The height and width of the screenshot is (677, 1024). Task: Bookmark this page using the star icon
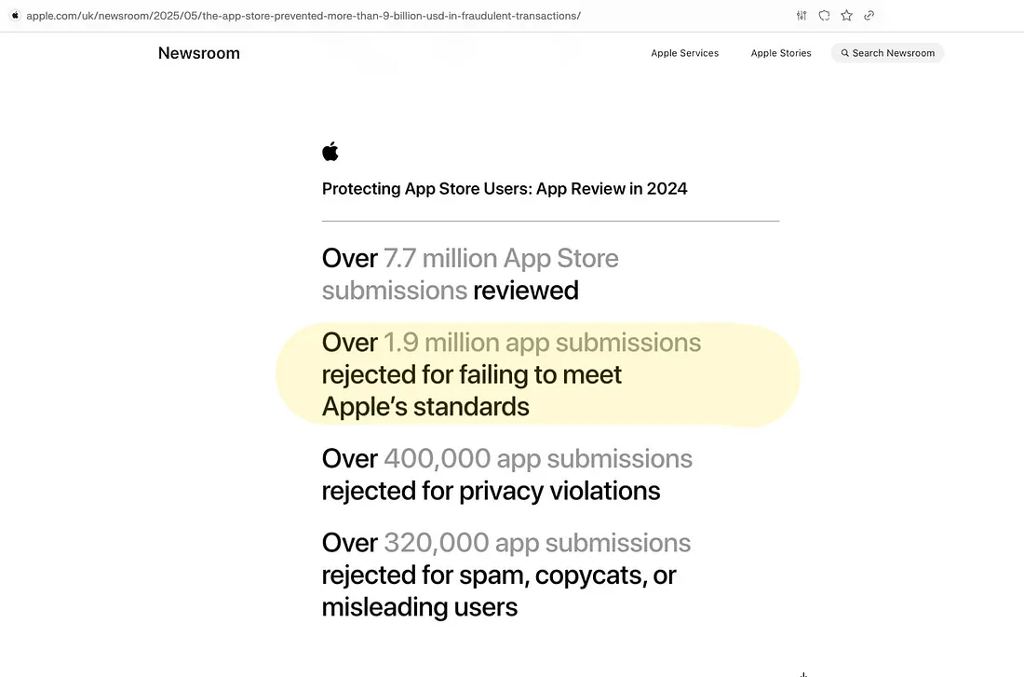[846, 15]
